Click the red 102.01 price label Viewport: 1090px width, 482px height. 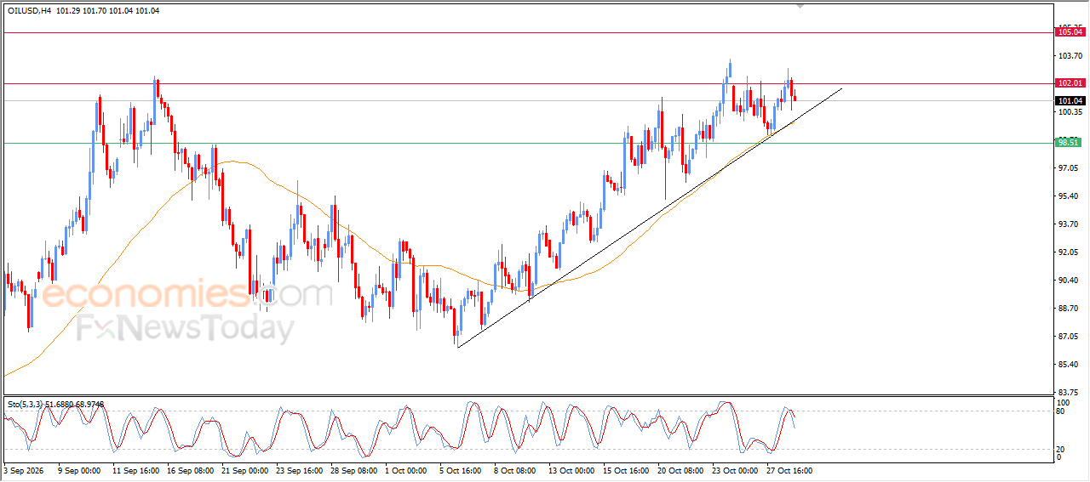tap(1070, 83)
